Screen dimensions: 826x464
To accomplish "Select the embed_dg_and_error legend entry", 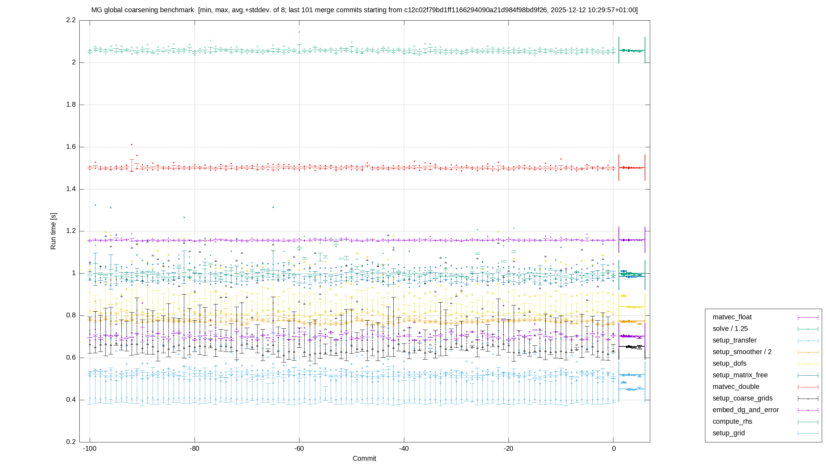I will pyautogui.click(x=746, y=410).
